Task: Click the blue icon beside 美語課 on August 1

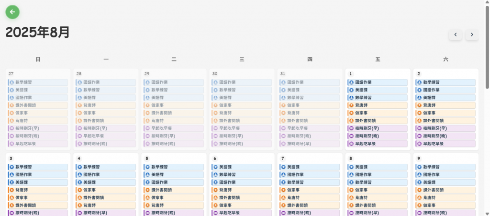Action: pyautogui.click(x=351, y=90)
